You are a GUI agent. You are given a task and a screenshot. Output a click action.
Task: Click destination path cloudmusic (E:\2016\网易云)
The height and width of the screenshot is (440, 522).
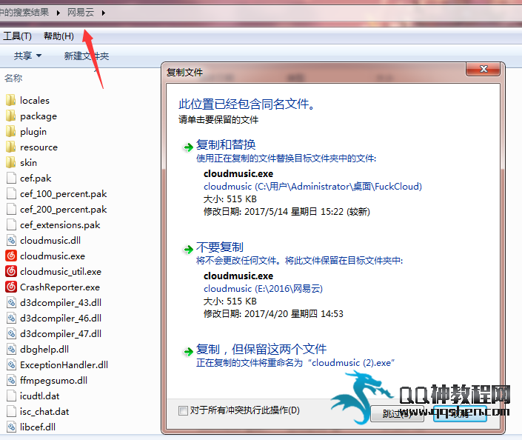tap(263, 288)
